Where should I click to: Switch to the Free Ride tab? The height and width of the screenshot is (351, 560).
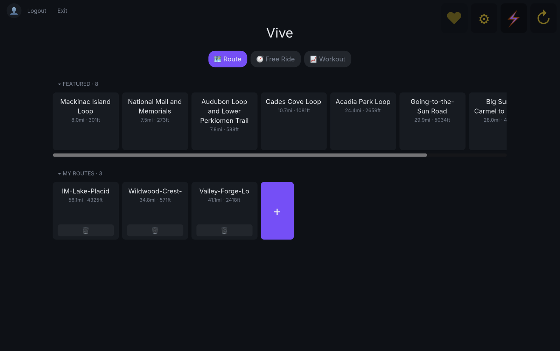[275, 59]
